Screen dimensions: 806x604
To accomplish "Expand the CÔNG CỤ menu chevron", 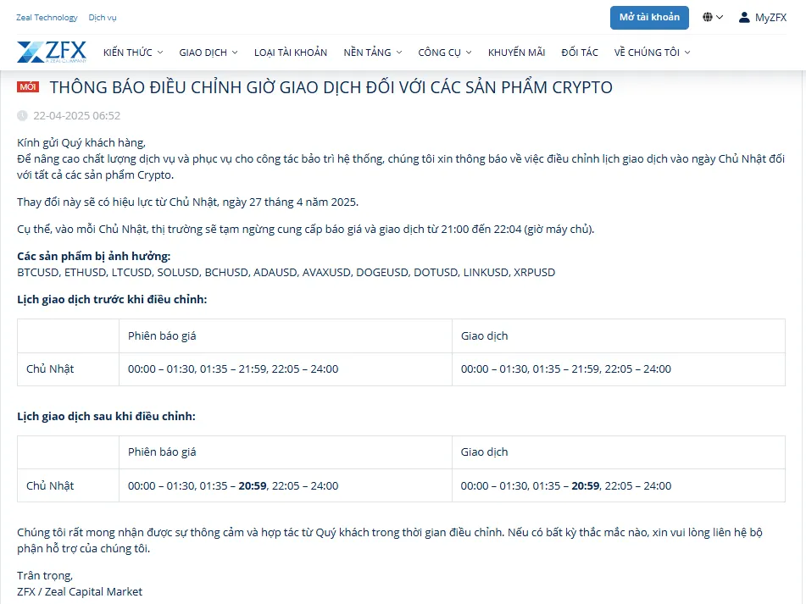I will 469,53.
